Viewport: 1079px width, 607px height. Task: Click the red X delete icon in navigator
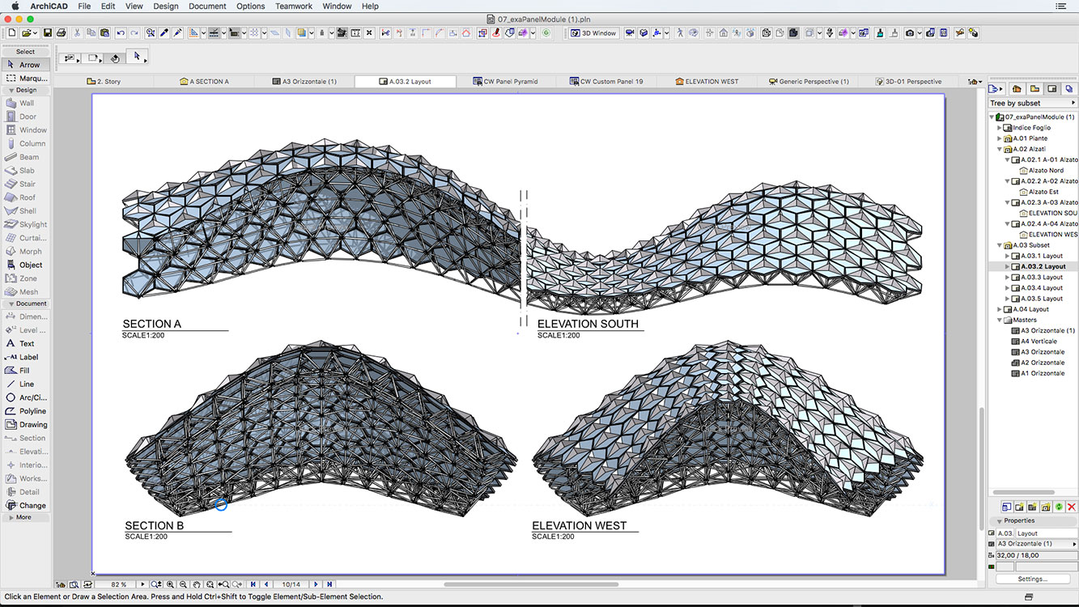[x=1072, y=507]
